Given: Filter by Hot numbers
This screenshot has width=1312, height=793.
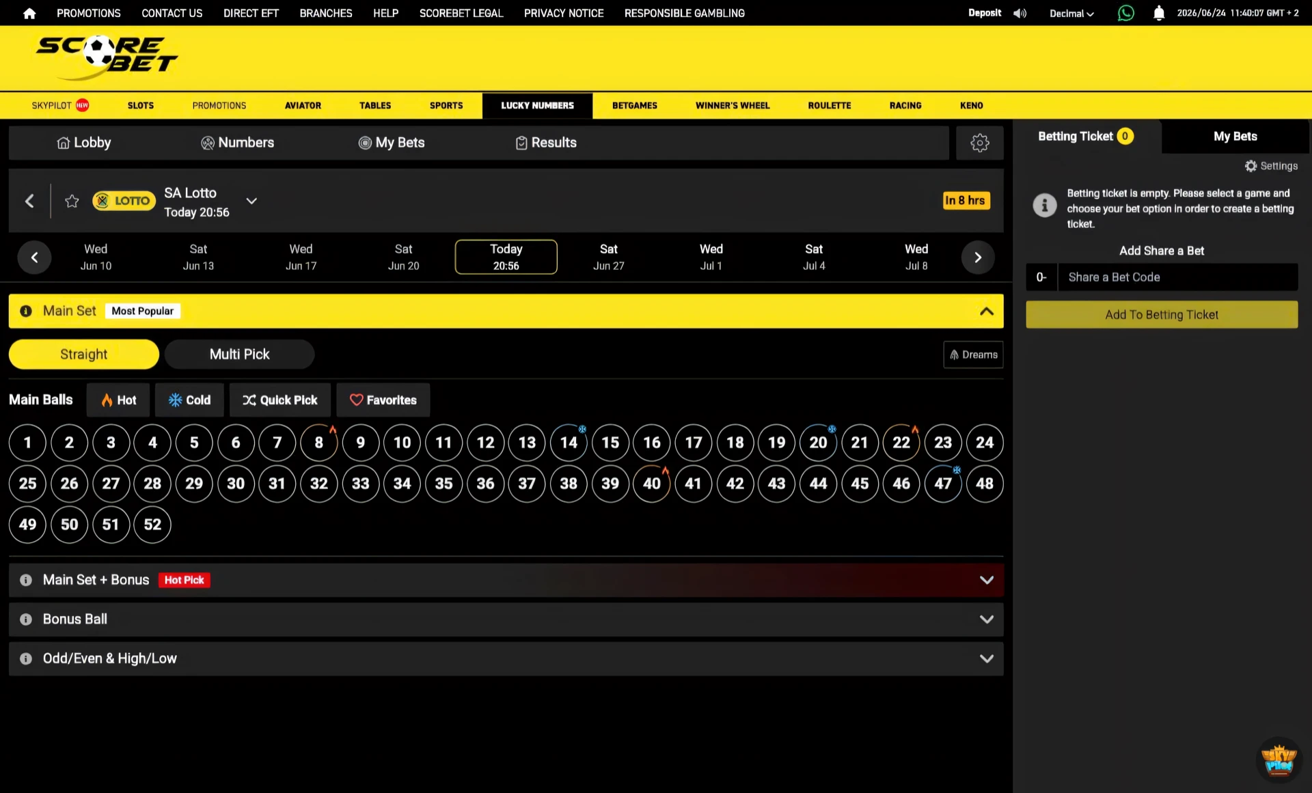Looking at the screenshot, I should tap(118, 400).
